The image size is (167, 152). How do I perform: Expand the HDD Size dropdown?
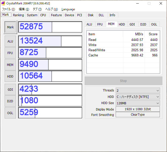[138, 103]
